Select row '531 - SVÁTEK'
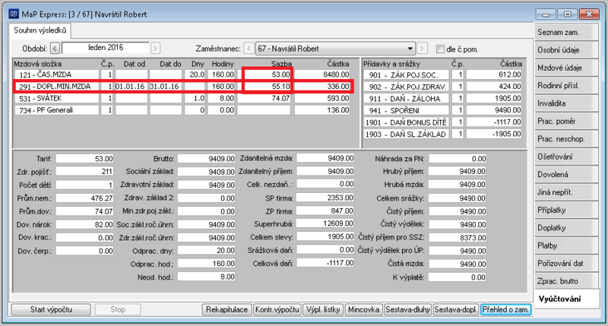Viewport: 608px width, 326px height. [182, 99]
